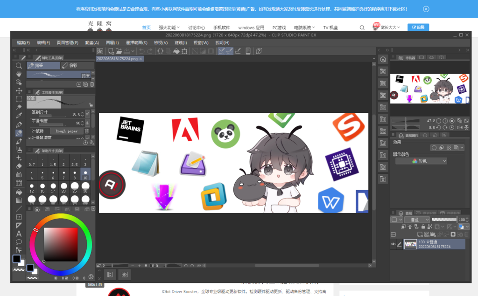
Task: Click the Fill bucket icon in the command bar
Action: point(176,51)
